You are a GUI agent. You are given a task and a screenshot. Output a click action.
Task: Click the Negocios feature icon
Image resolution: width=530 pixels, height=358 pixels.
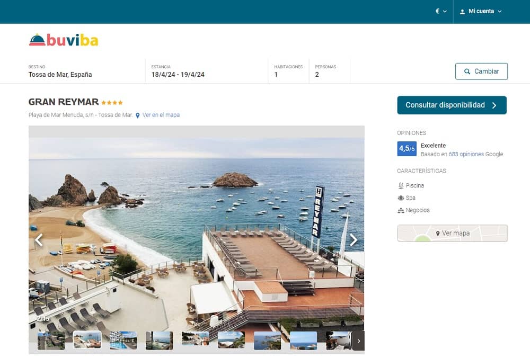(x=401, y=210)
